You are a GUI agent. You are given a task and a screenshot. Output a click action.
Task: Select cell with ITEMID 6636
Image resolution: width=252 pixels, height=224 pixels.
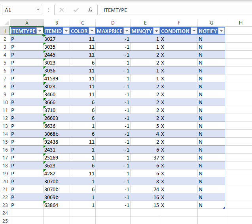coord(57,126)
